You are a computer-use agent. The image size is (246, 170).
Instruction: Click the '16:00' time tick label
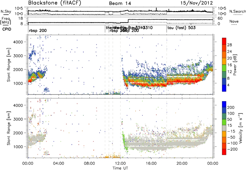151,164
